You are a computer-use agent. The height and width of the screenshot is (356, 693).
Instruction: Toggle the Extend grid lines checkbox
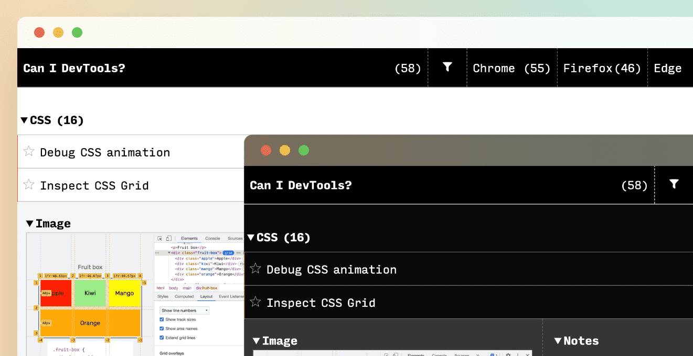(162, 338)
